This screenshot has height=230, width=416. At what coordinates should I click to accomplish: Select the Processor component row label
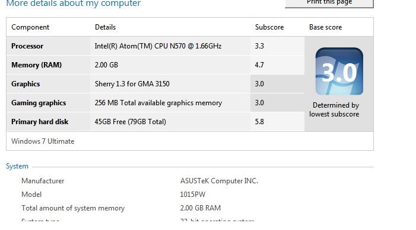click(27, 46)
